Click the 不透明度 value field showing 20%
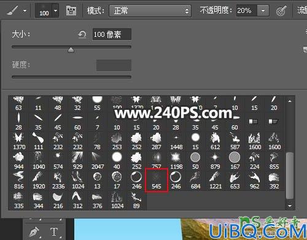This screenshot has height=240, width=307. tap(246, 10)
